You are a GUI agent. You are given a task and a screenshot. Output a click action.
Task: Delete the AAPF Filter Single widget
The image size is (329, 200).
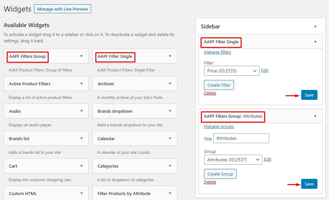coord(210,93)
